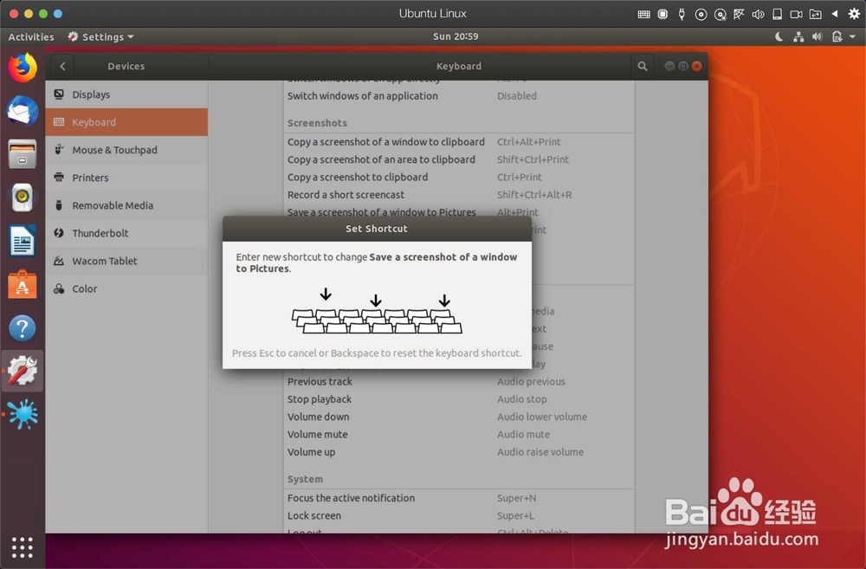This screenshot has width=866, height=569.
Task: Click the Displays monitor icon in sidebar
Action: (59, 94)
